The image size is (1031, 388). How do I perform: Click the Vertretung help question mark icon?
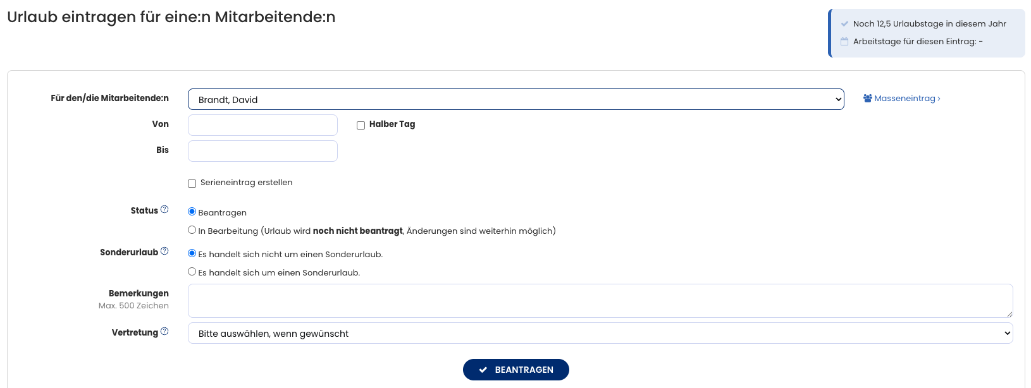pyautogui.click(x=164, y=332)
